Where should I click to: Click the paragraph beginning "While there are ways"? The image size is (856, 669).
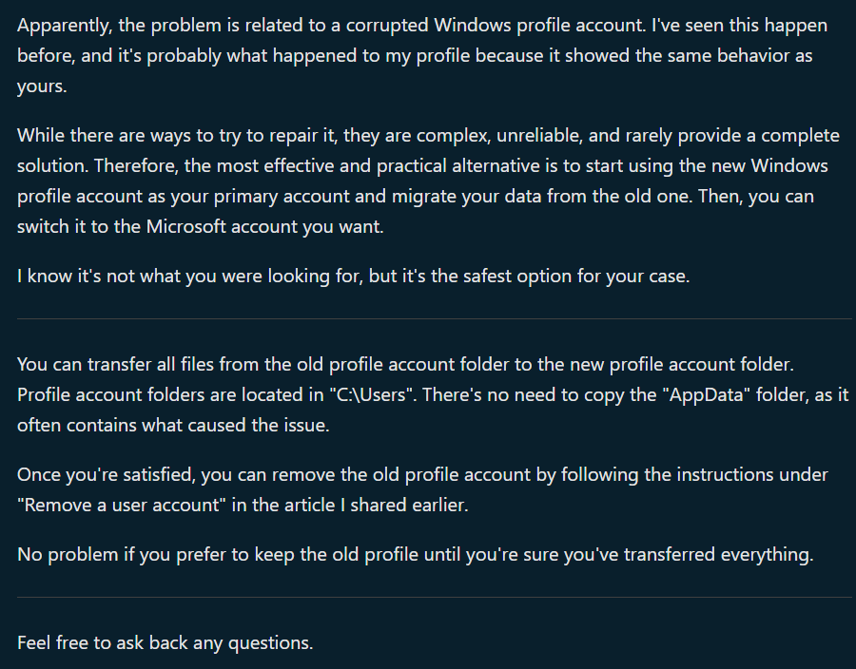pos(428,181)
